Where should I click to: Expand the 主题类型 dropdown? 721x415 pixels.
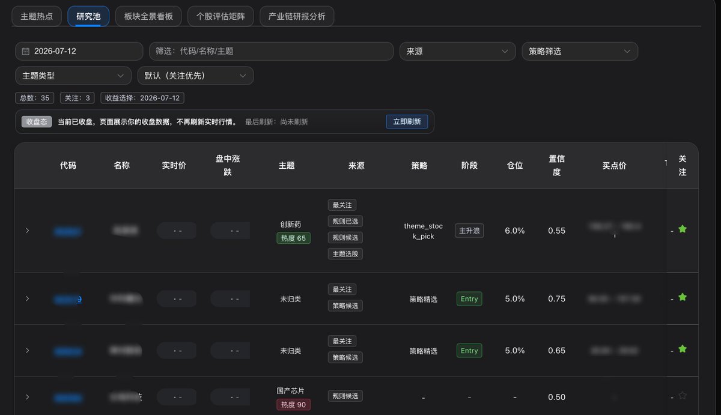click(73, 76)
